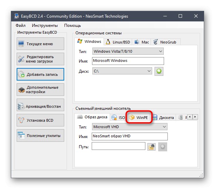Viewport: 215px width, 189px height.
Task: Switch to the WinPE tab
Action: (139, 118)
